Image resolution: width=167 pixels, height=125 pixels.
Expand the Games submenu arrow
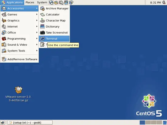click(37, 14)
